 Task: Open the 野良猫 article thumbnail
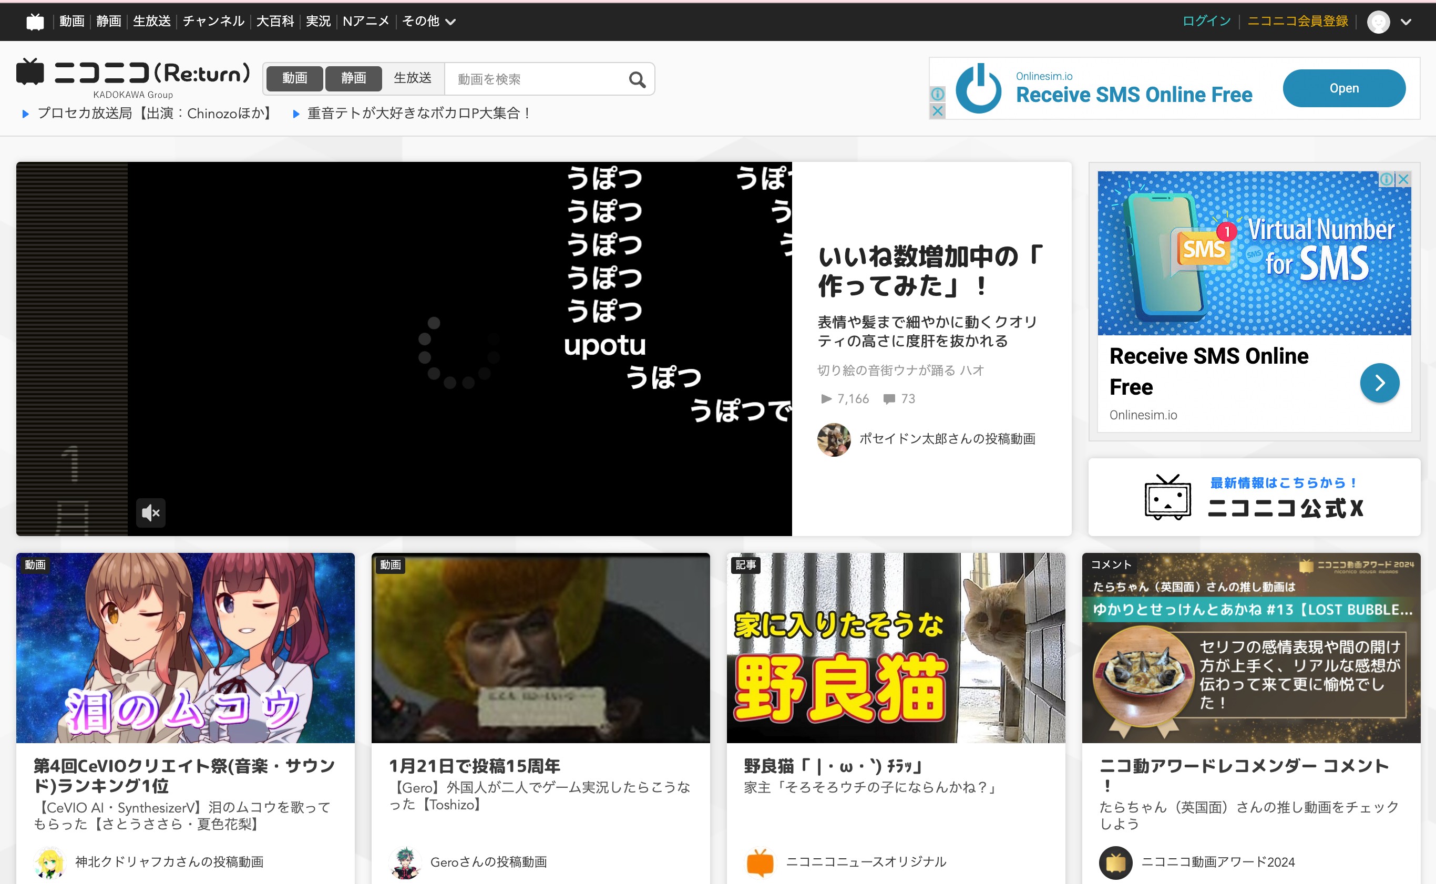tap(896, 648)
